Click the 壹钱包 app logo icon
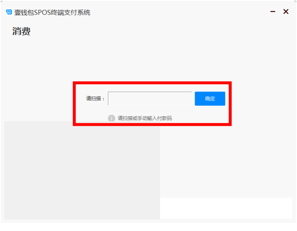The image size is (297, 231). click(x=9, y=12)
